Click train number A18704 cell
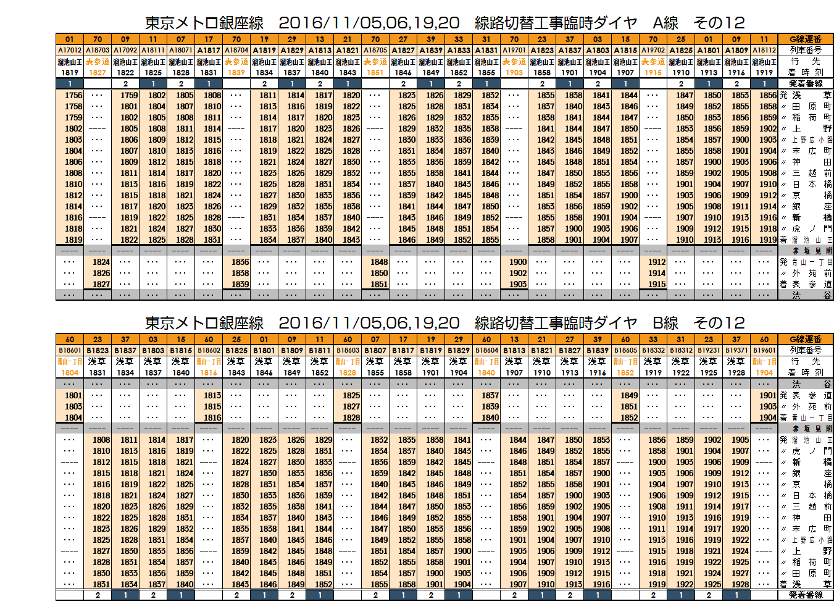Viewport: 834px width, 612px height. point(236,50)
